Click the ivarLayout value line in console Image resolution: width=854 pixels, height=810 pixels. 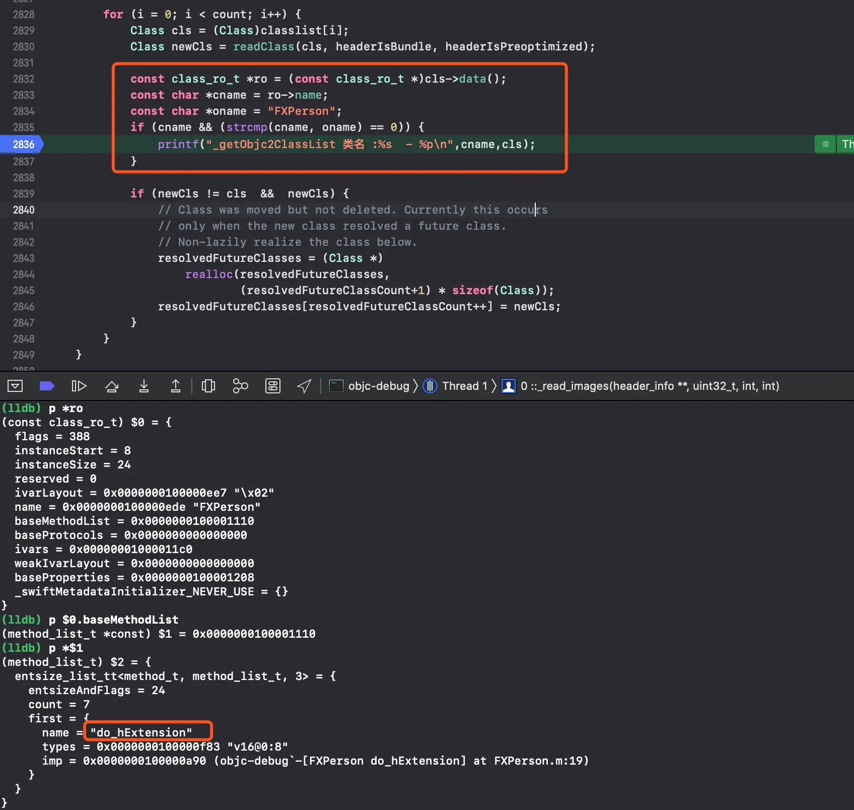pos(145,493)
